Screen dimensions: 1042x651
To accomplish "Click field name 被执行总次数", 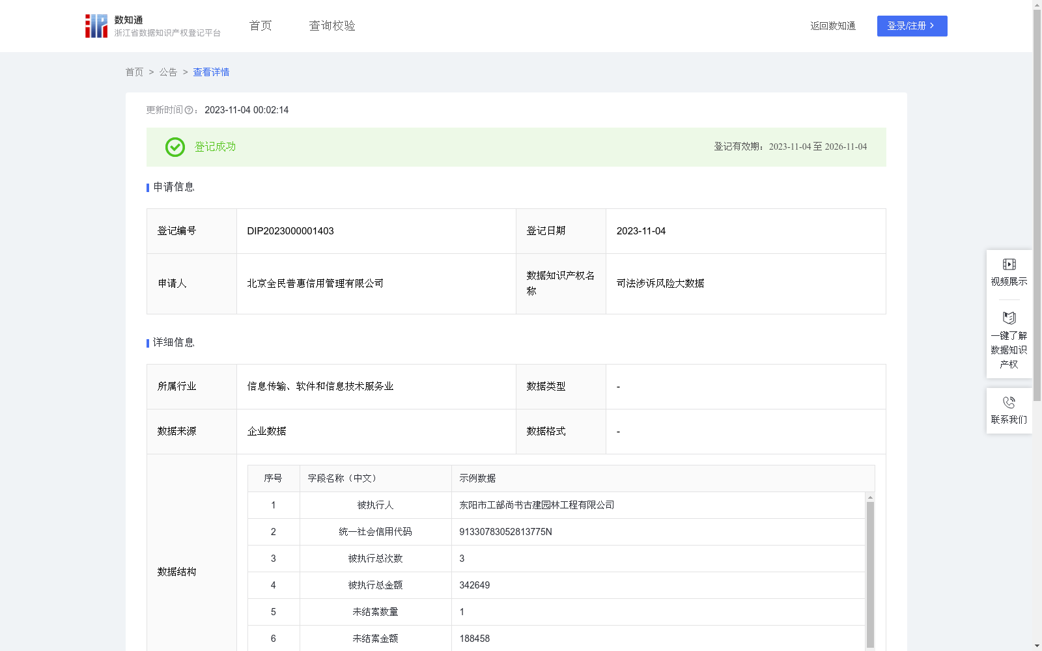I will click(376, 559).
